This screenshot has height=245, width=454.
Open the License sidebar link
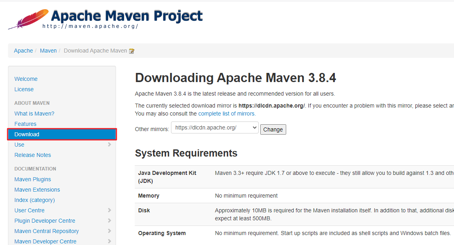coord(24,89)
